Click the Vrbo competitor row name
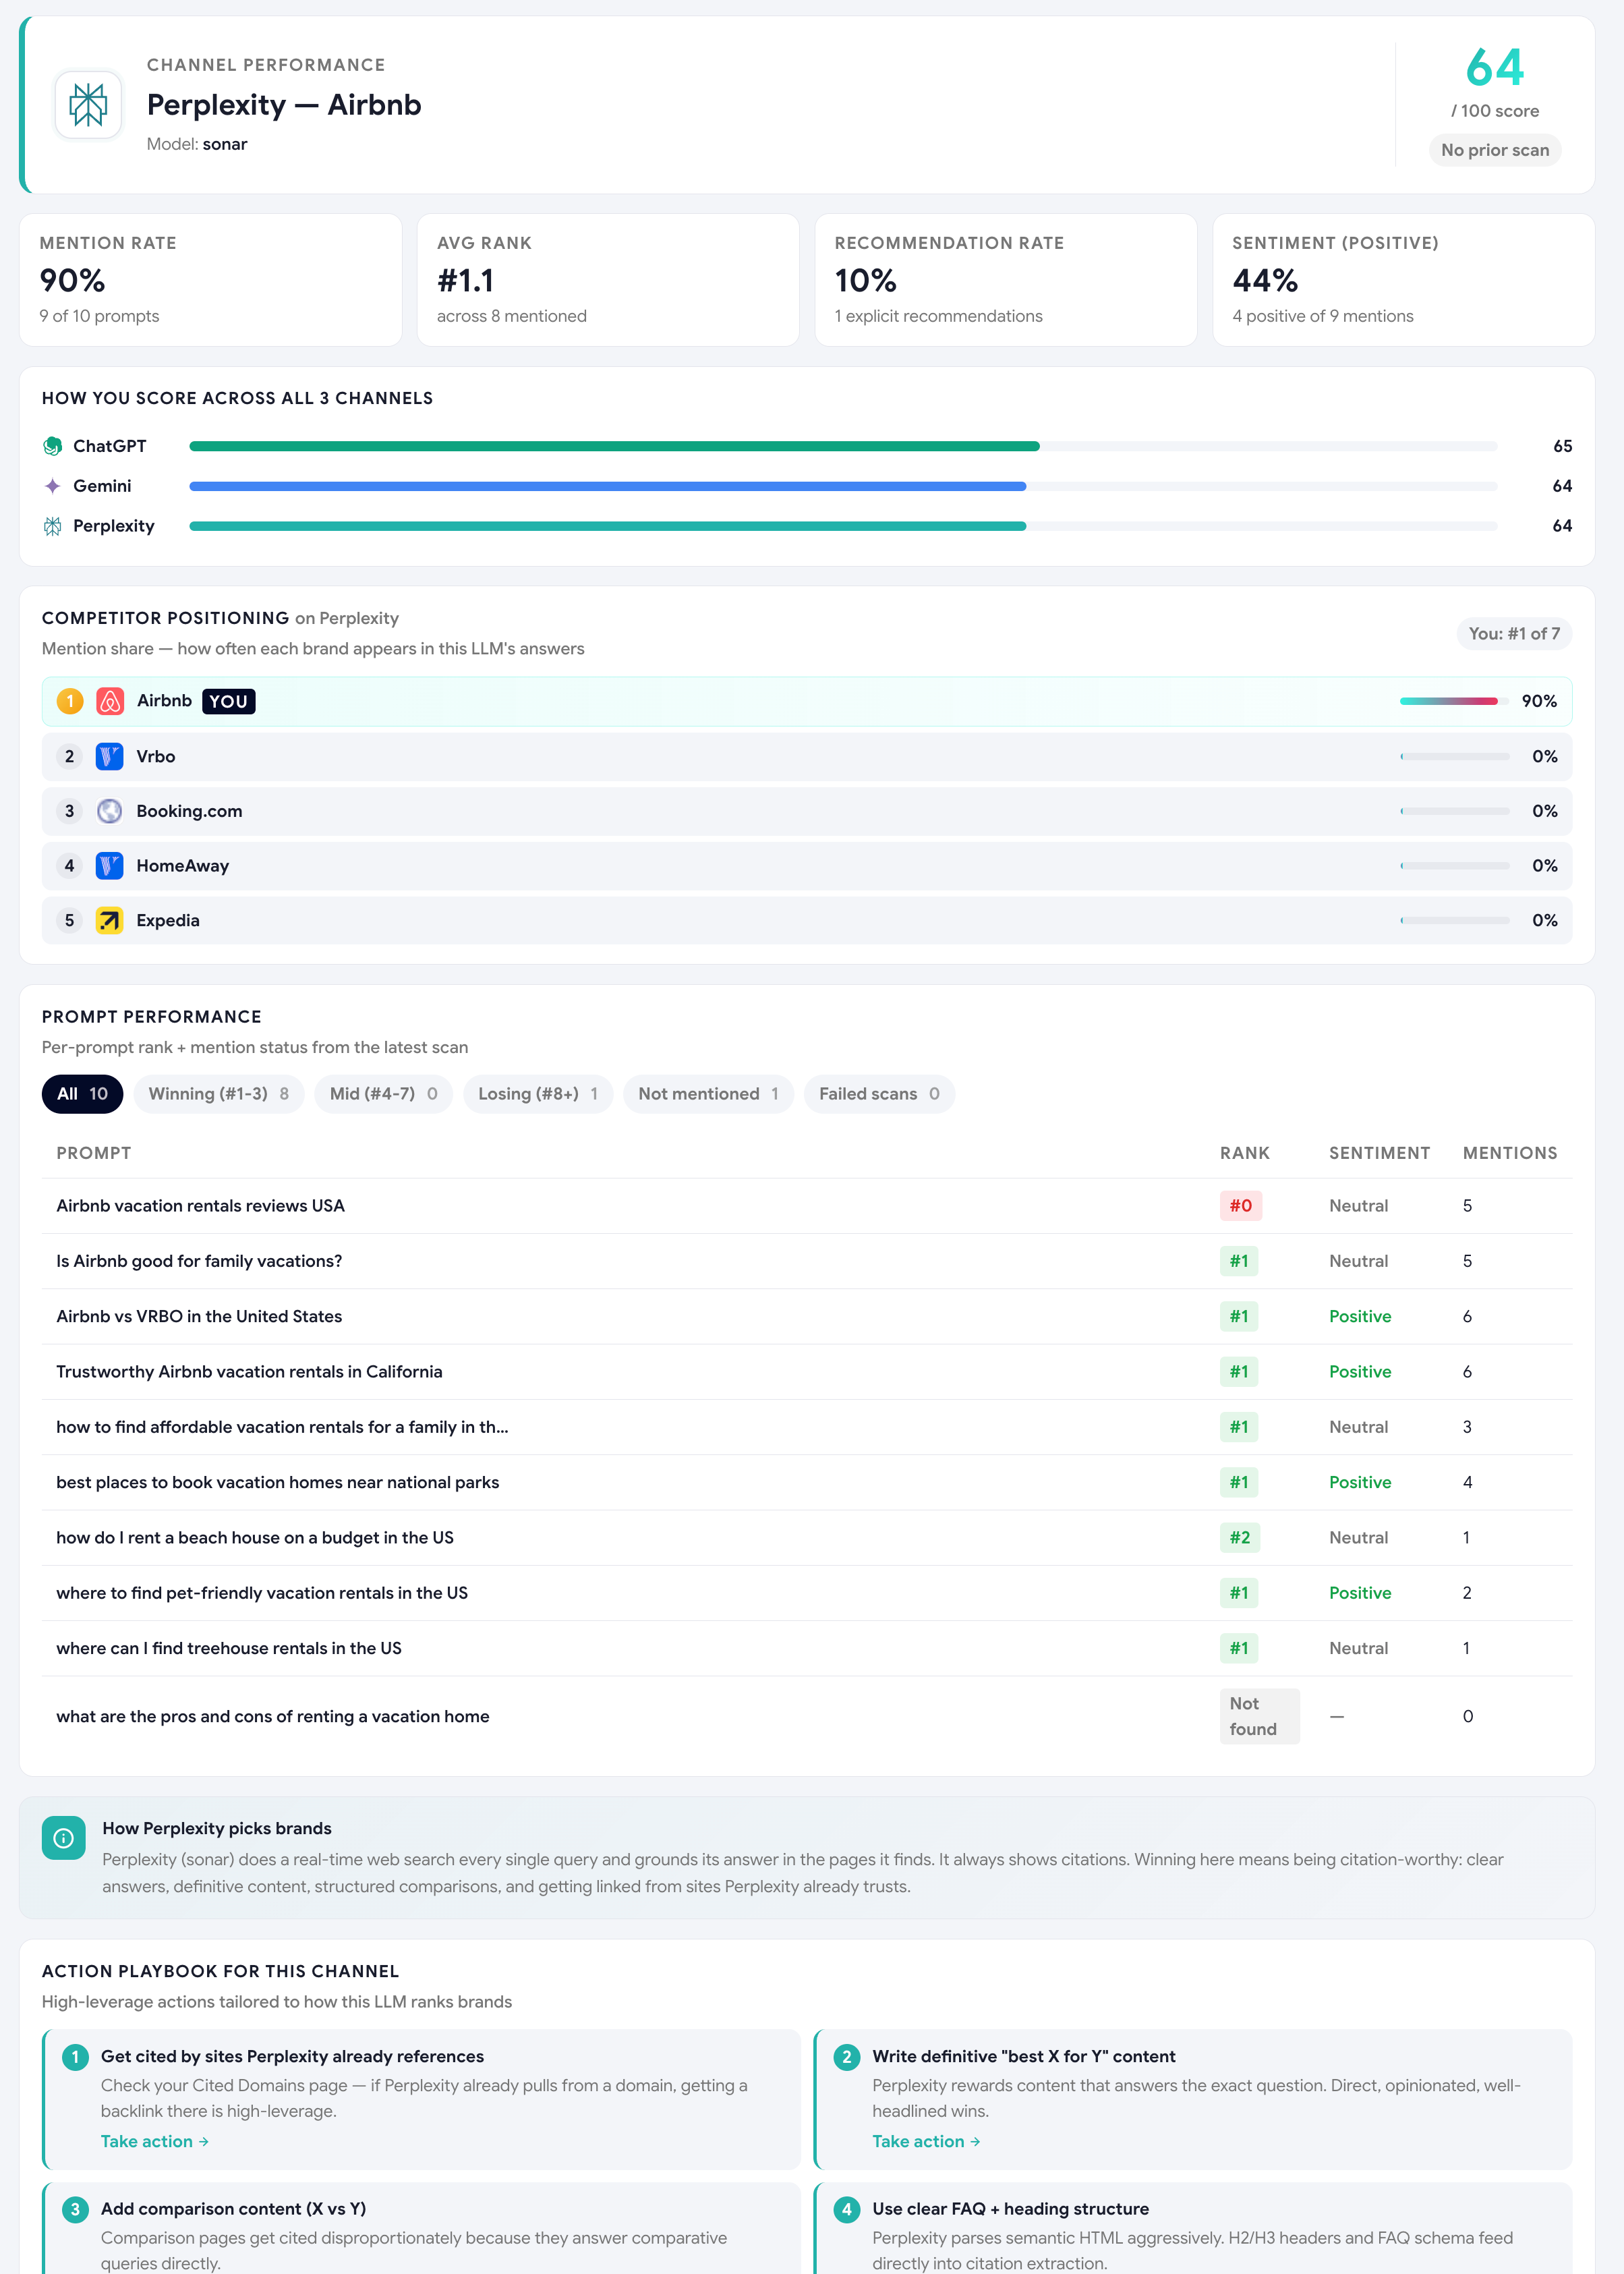Image resolution: width=1624 pixels, height=2274 pixels. [x=156, y=756]
